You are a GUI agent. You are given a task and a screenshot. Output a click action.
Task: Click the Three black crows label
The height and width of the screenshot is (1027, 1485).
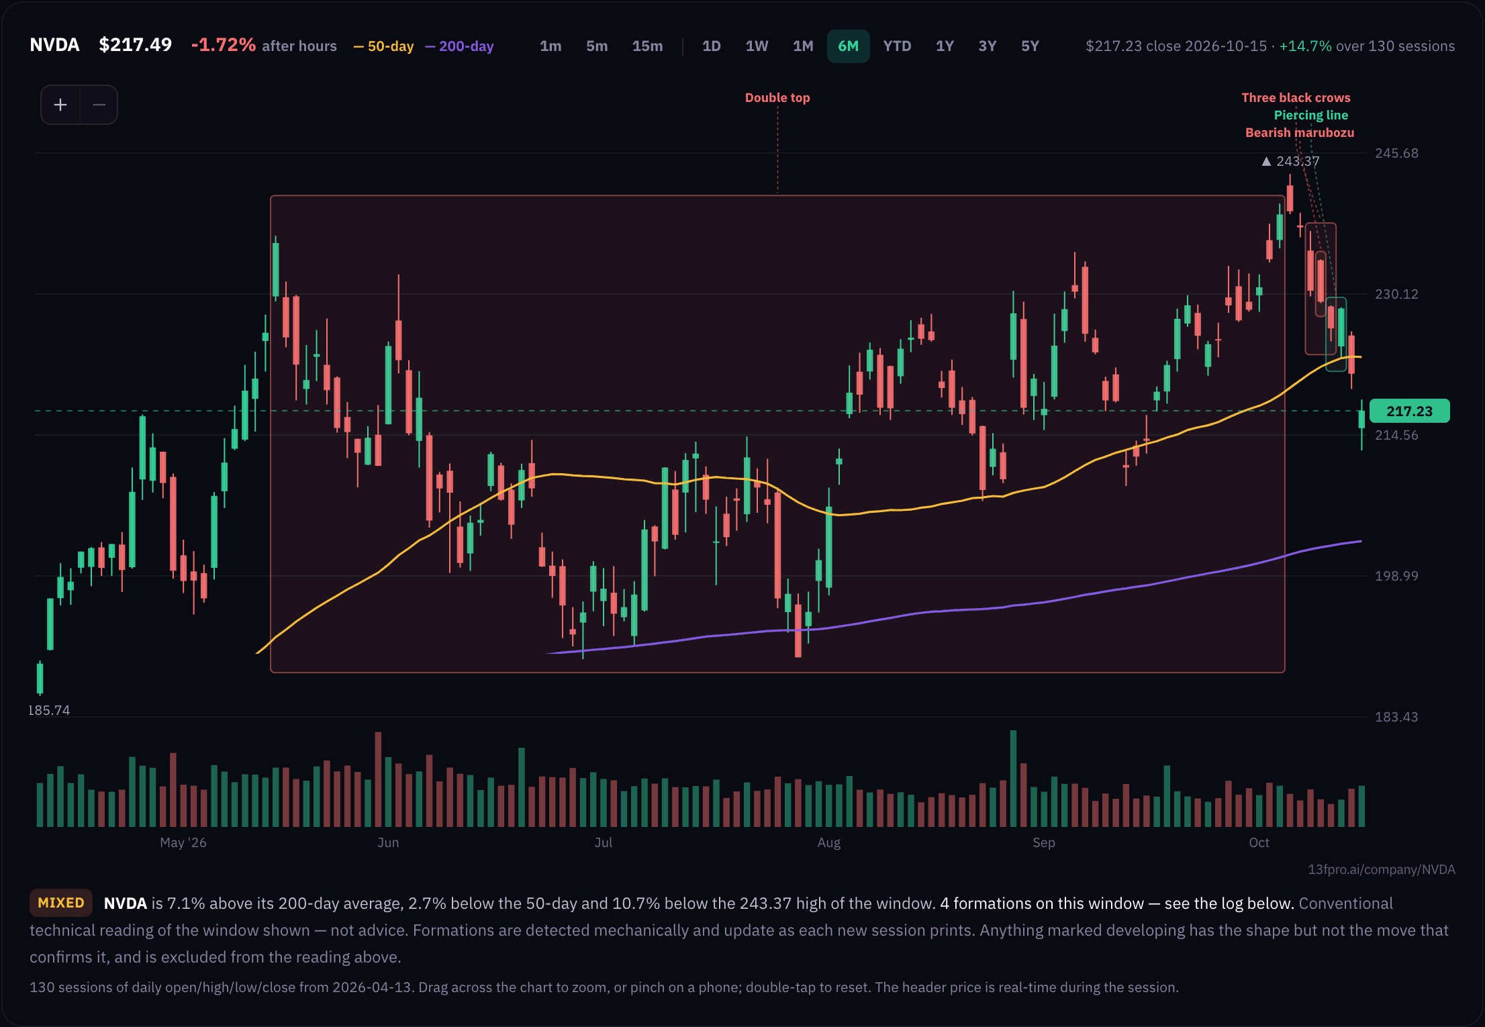1296,98
